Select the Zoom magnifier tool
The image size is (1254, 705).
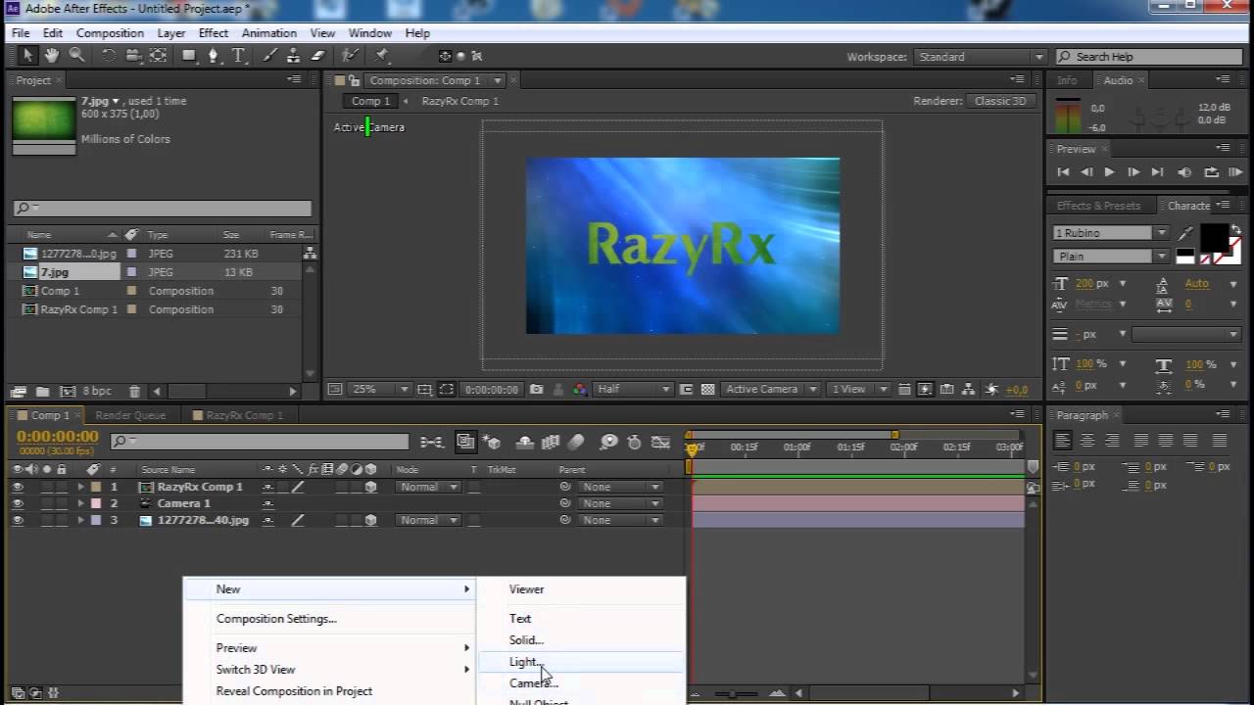point(76,56)
